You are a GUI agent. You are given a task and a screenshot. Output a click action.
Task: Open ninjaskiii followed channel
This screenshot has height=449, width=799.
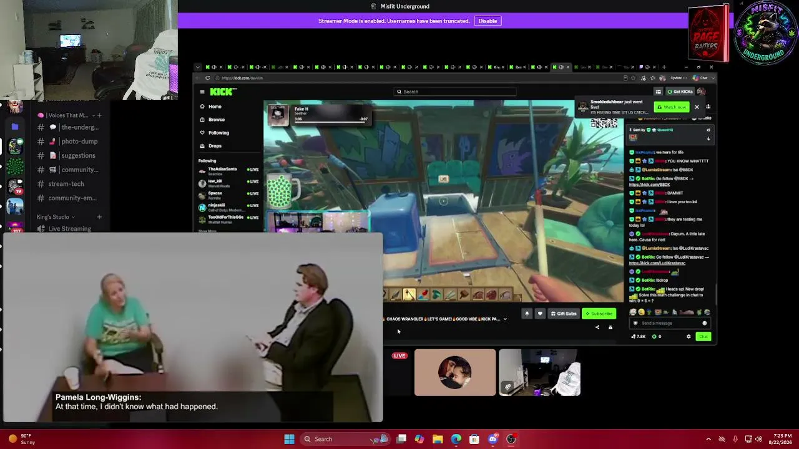(228, 206)
